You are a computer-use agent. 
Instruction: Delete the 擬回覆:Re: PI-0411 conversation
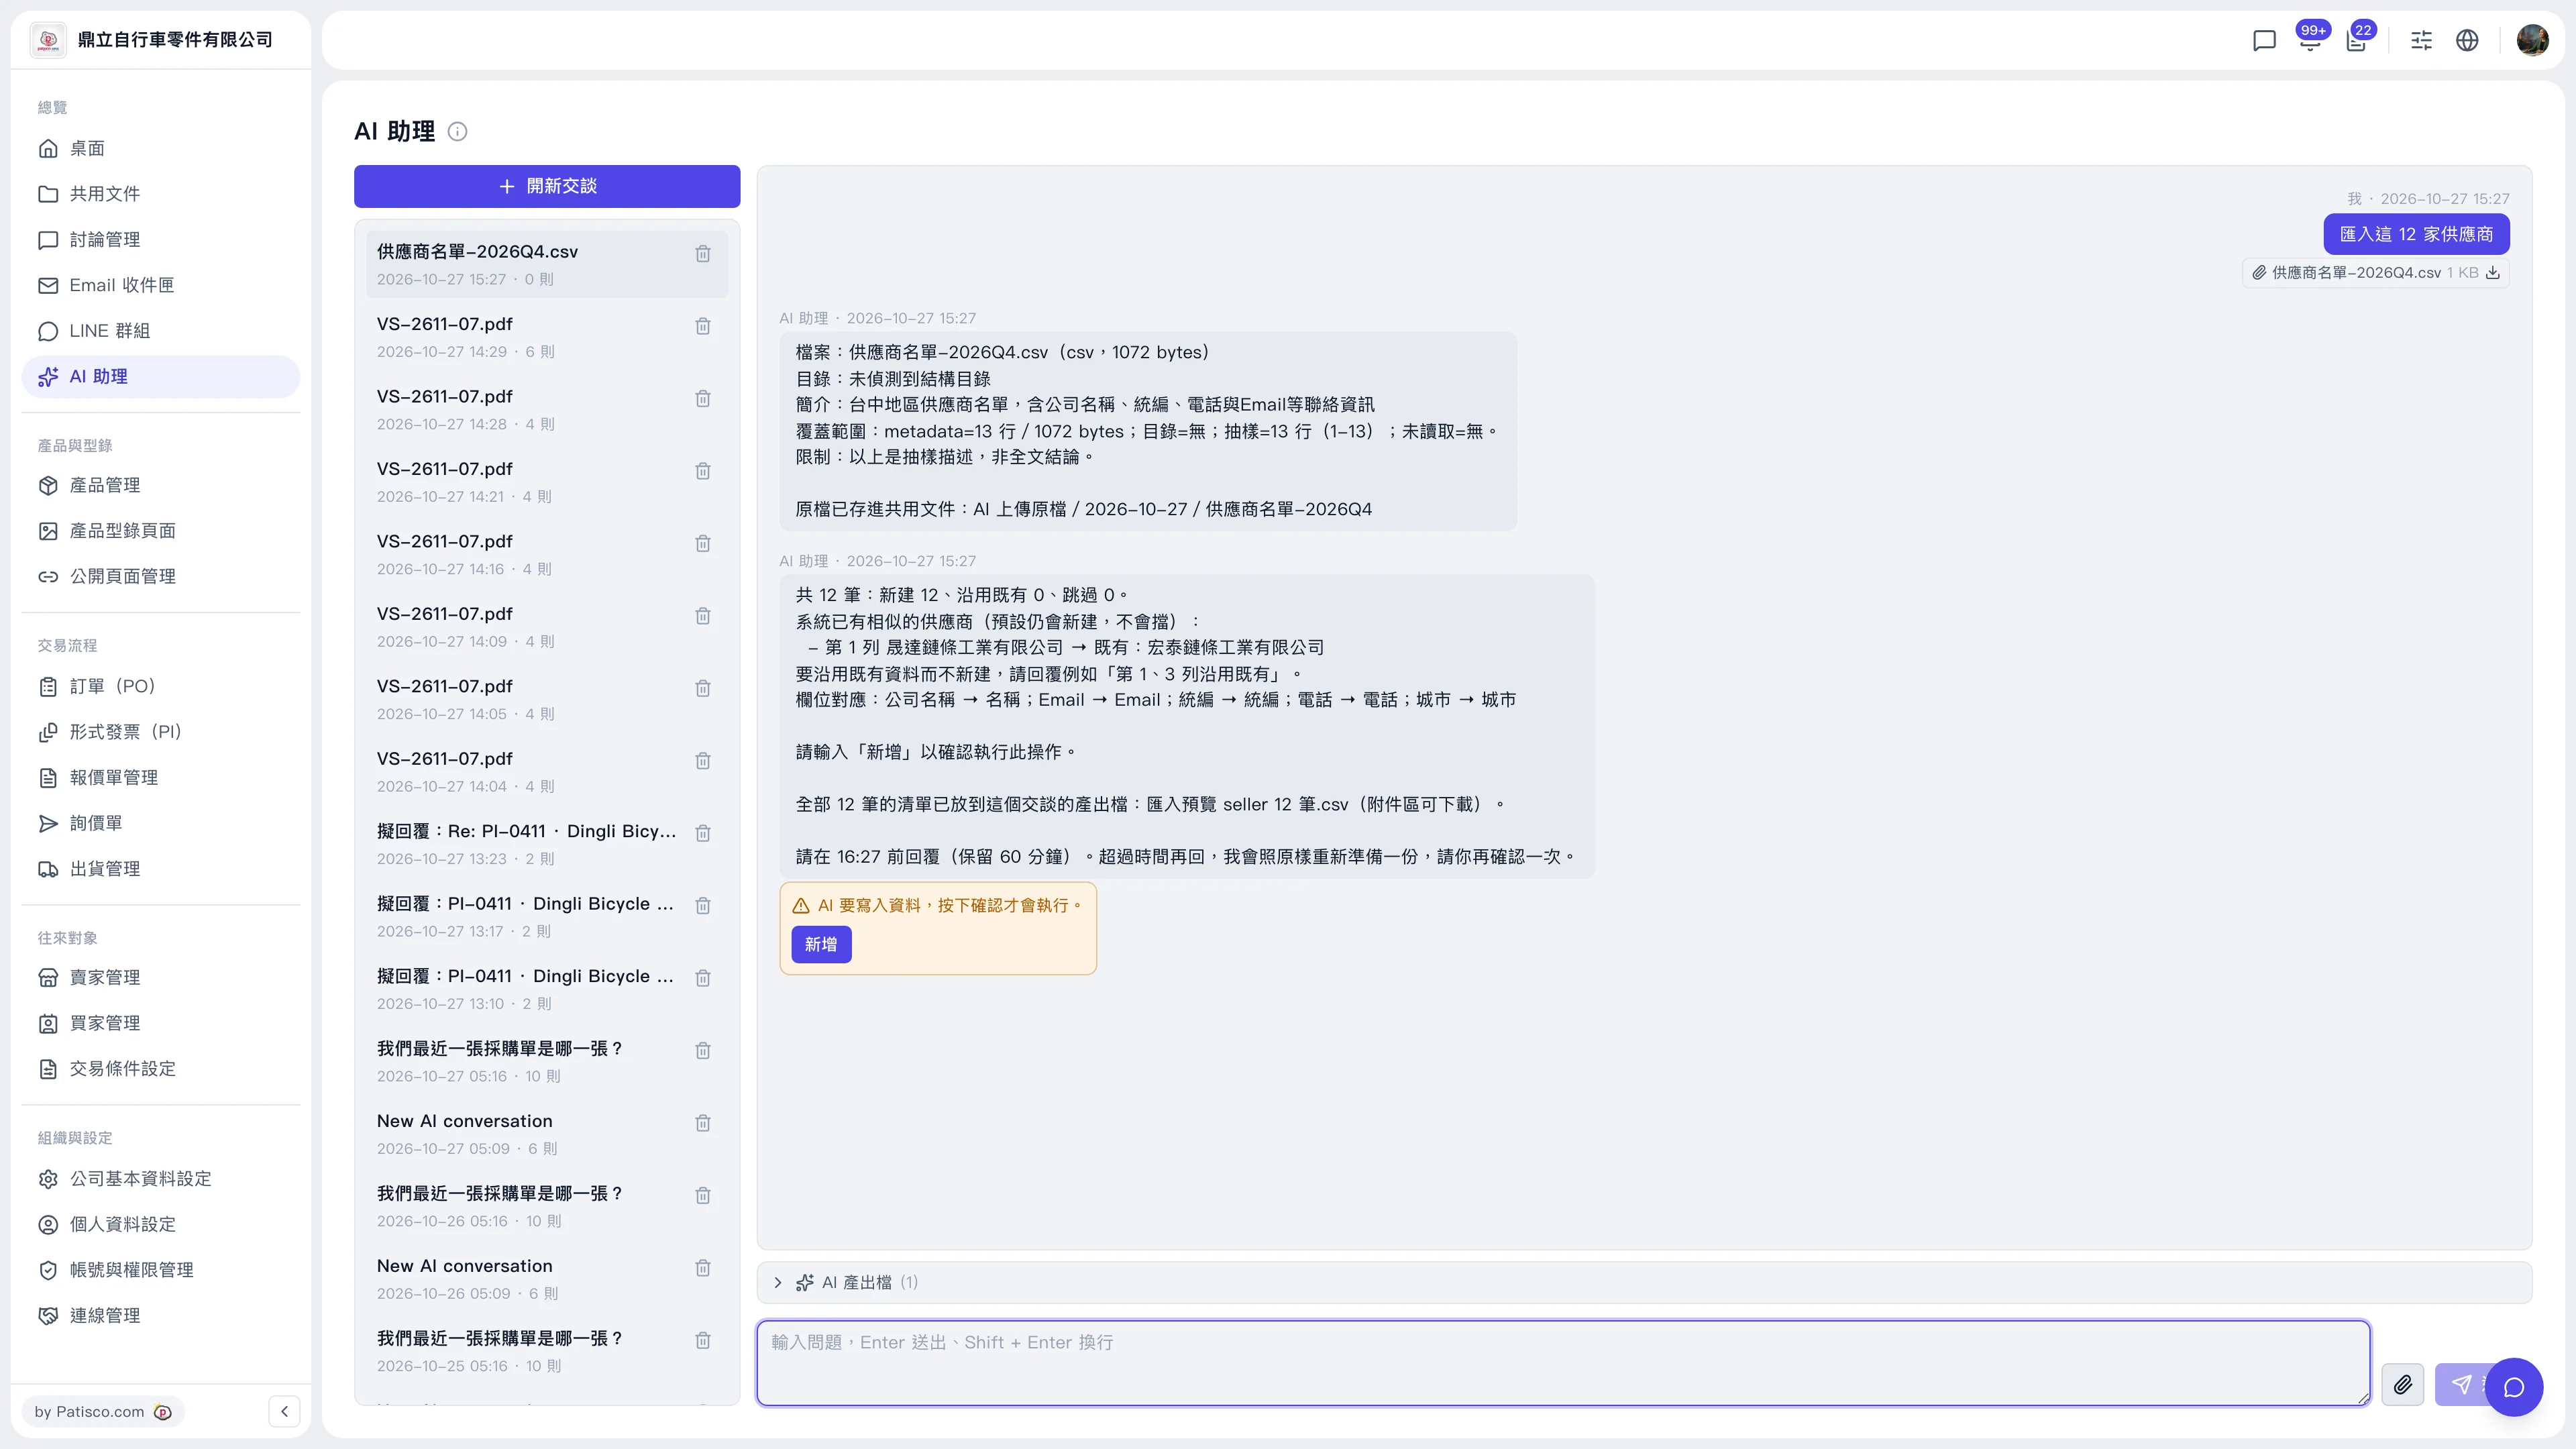coord(703,833)
